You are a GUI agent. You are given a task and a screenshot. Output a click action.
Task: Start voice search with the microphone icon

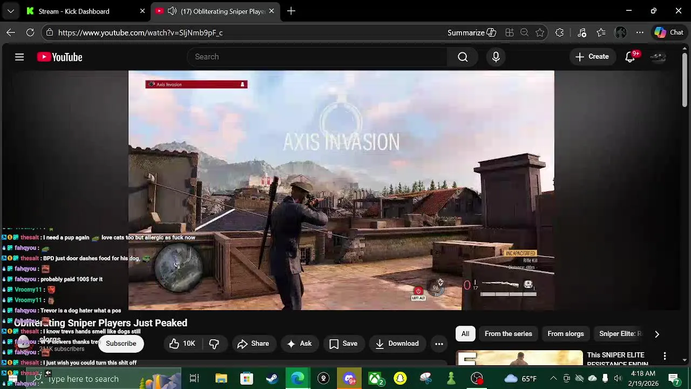pyautogui.click(x=496, y=57)
